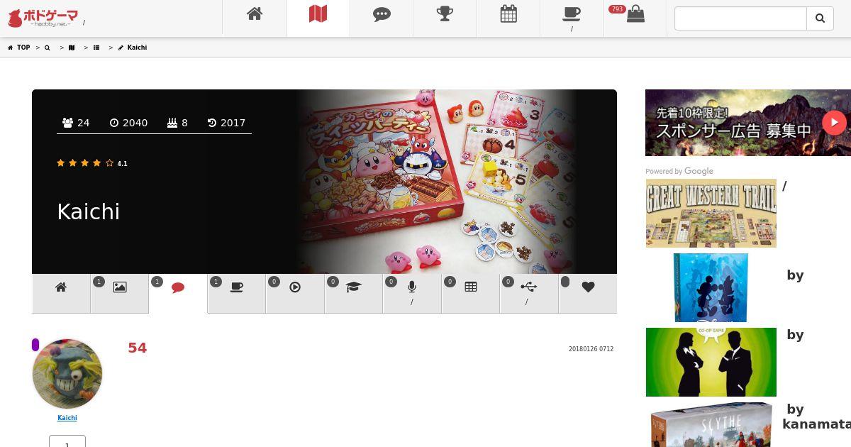The width and height of the screenshot is (851, 447).
Task: Click the 4.1 star rating
Action: pos(92,163)
